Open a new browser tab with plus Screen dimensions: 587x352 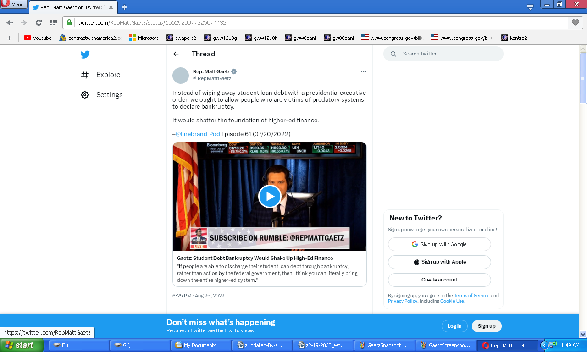point(124,7)
